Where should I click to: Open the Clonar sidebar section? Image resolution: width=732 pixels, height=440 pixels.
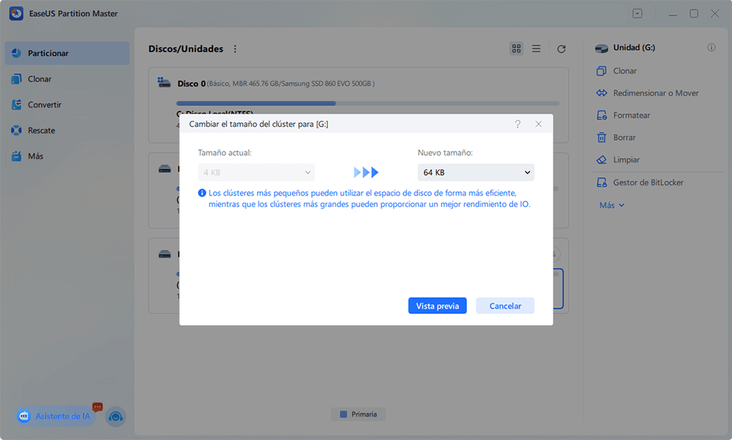tap(40, 79)
